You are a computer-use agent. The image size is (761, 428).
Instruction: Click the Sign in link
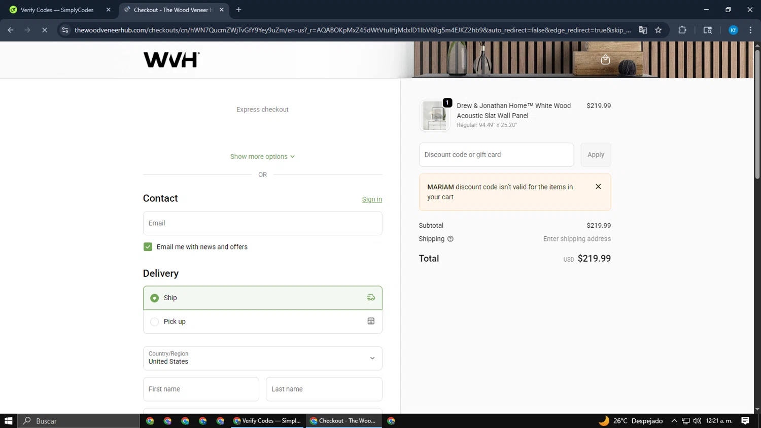(x=372, y=199)
